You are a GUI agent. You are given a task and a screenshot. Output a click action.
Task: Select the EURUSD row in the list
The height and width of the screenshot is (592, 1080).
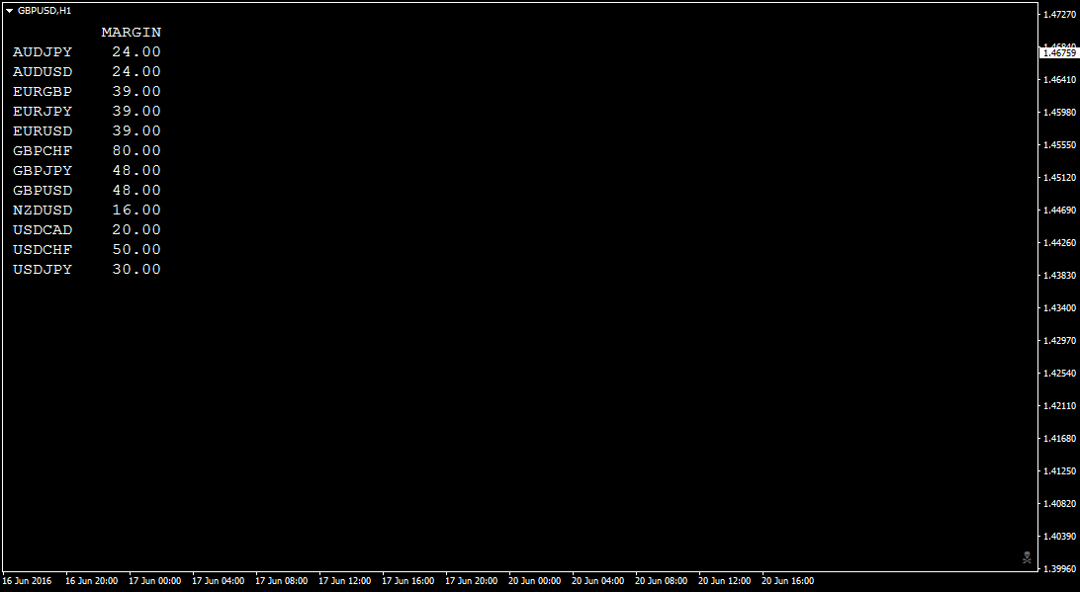coord(42,130)
